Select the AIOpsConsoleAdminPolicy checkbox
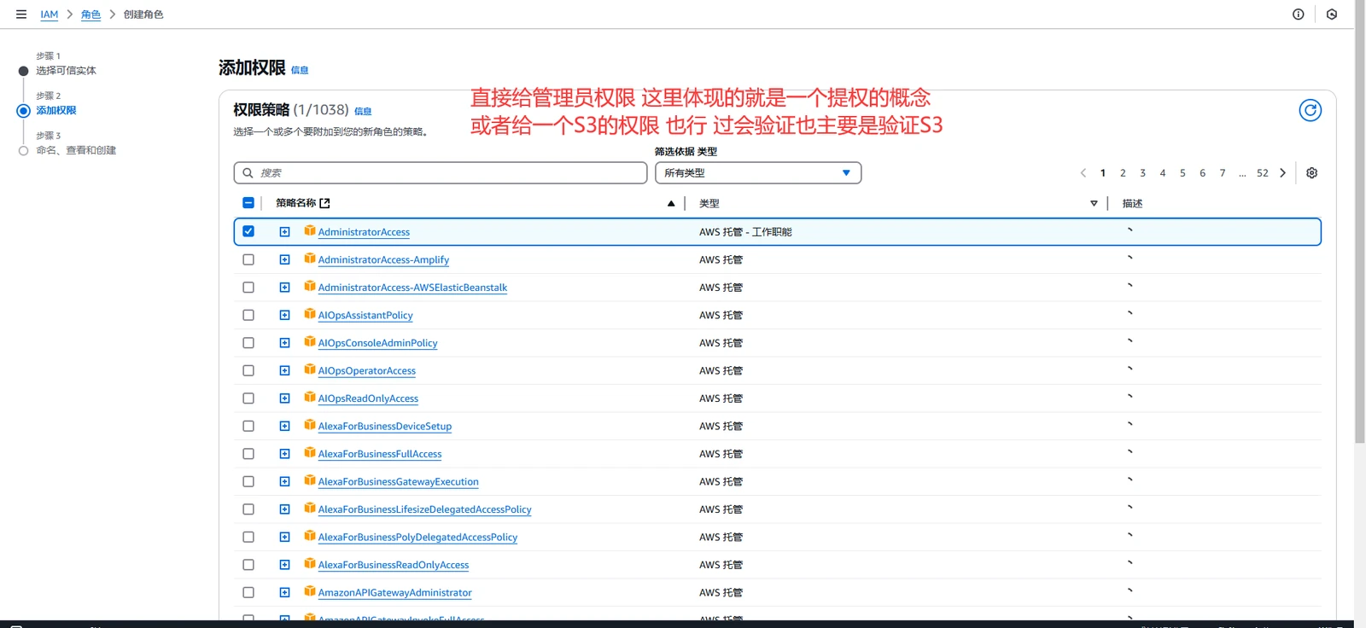Viewport: 1366px width, 628px height. click(x=248, y=343)
